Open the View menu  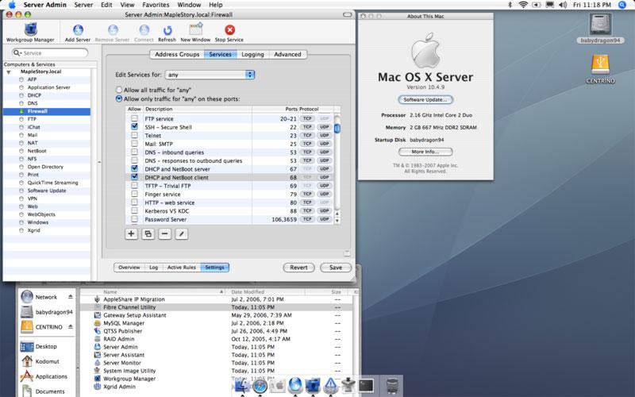[x=127, y=5]
